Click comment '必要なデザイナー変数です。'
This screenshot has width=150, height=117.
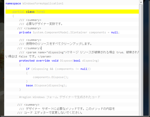click(x=44, y=24)
